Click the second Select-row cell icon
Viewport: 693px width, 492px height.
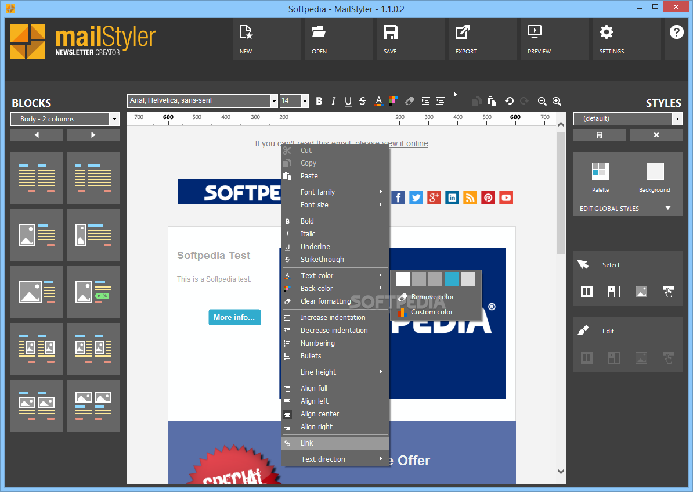(x=614, y=291)
